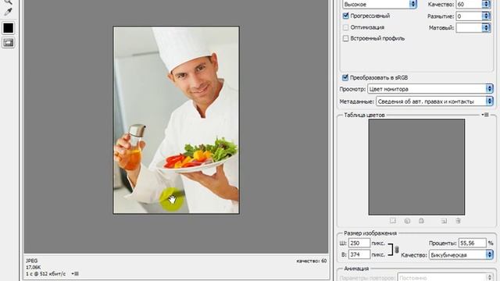The height and width of the screenshot is (281, 500).
Task: Click the '1 с @ 512 кбит/с' status text
Action: (x=45, y=274)
